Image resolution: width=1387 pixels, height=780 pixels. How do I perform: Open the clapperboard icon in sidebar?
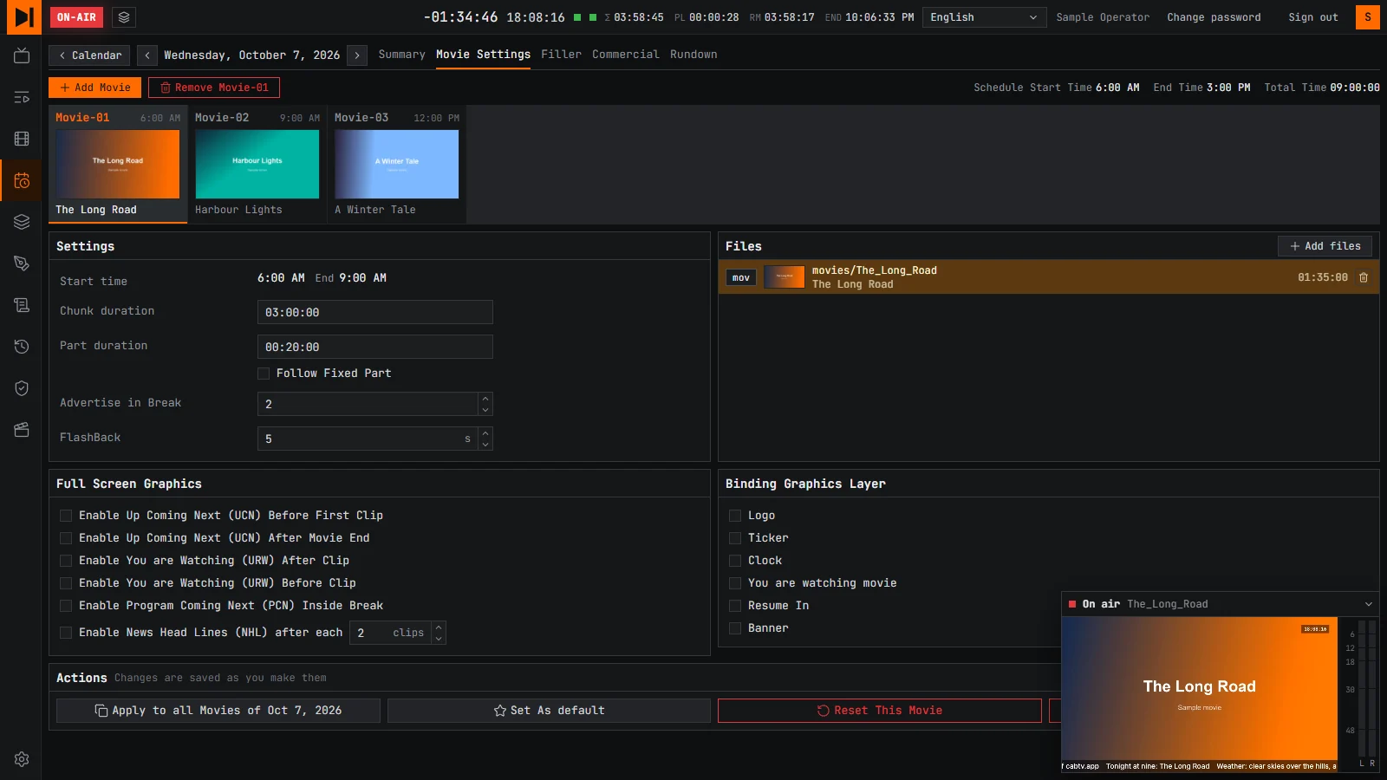pos(22,430)
